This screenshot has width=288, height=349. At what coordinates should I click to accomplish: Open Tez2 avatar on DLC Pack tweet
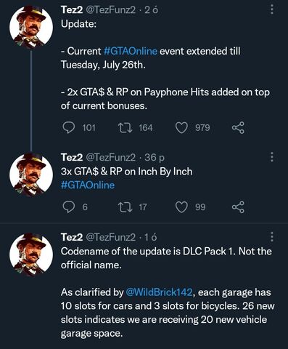[x=31, y=254]
